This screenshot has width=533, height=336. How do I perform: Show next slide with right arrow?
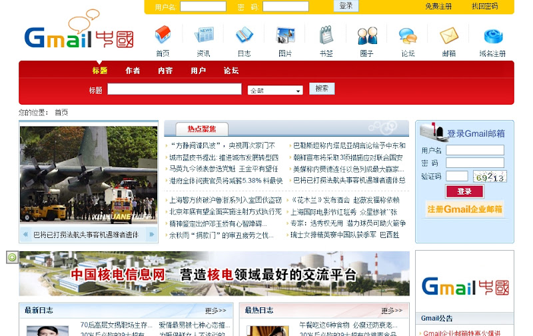coord(152,234)
